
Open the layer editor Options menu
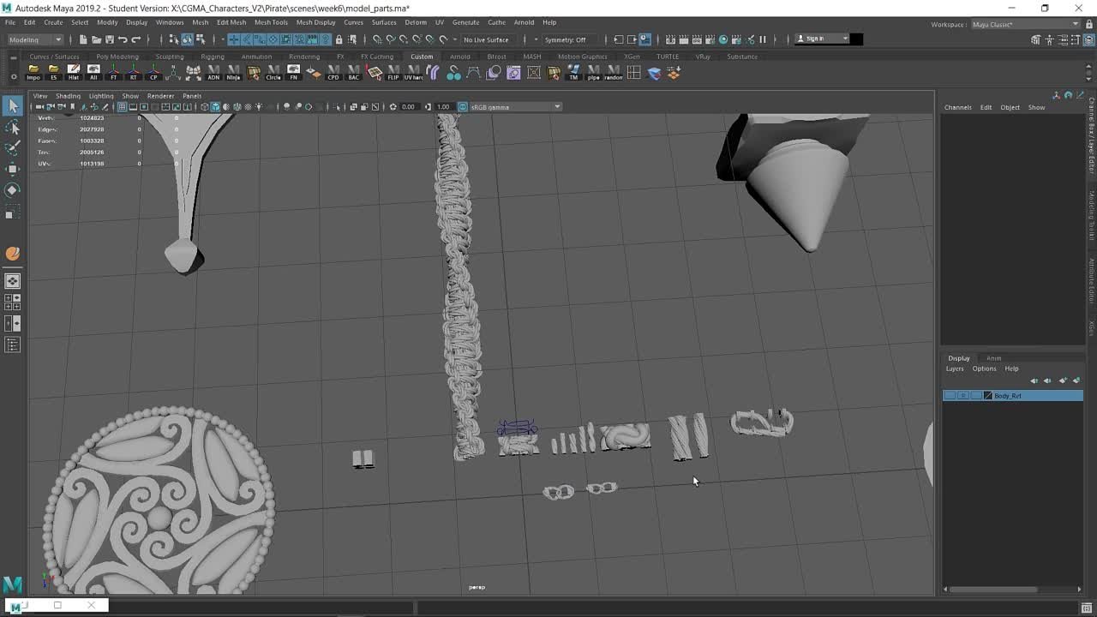[984, 368]
